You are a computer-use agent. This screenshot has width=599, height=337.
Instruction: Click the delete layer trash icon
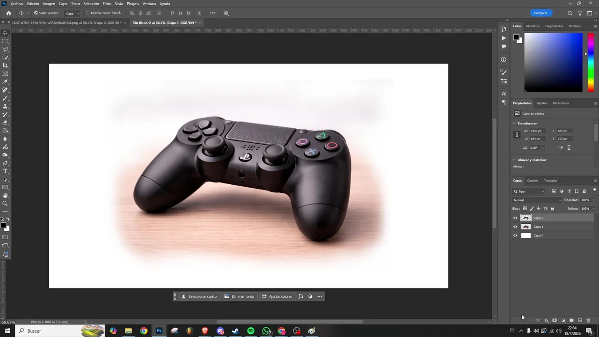point(588,321)
